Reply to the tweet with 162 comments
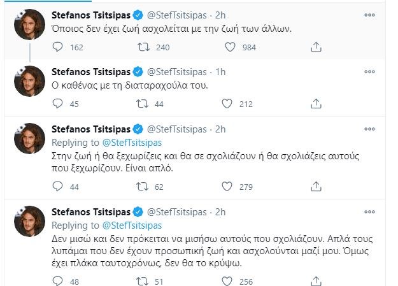Viewport: 398px width, 286px height. pos(58,46)
